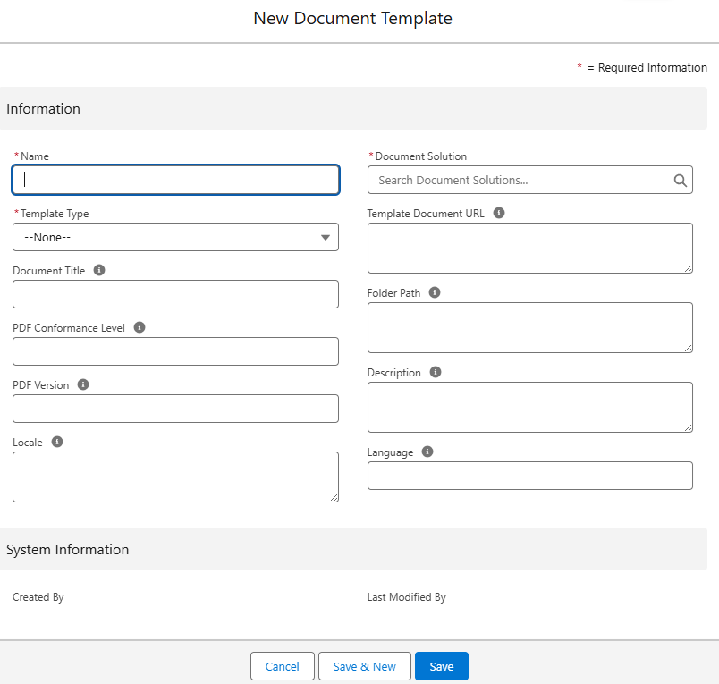Click the Description field info icon
The image size is (719, 684).
click(x=436, y=372)
